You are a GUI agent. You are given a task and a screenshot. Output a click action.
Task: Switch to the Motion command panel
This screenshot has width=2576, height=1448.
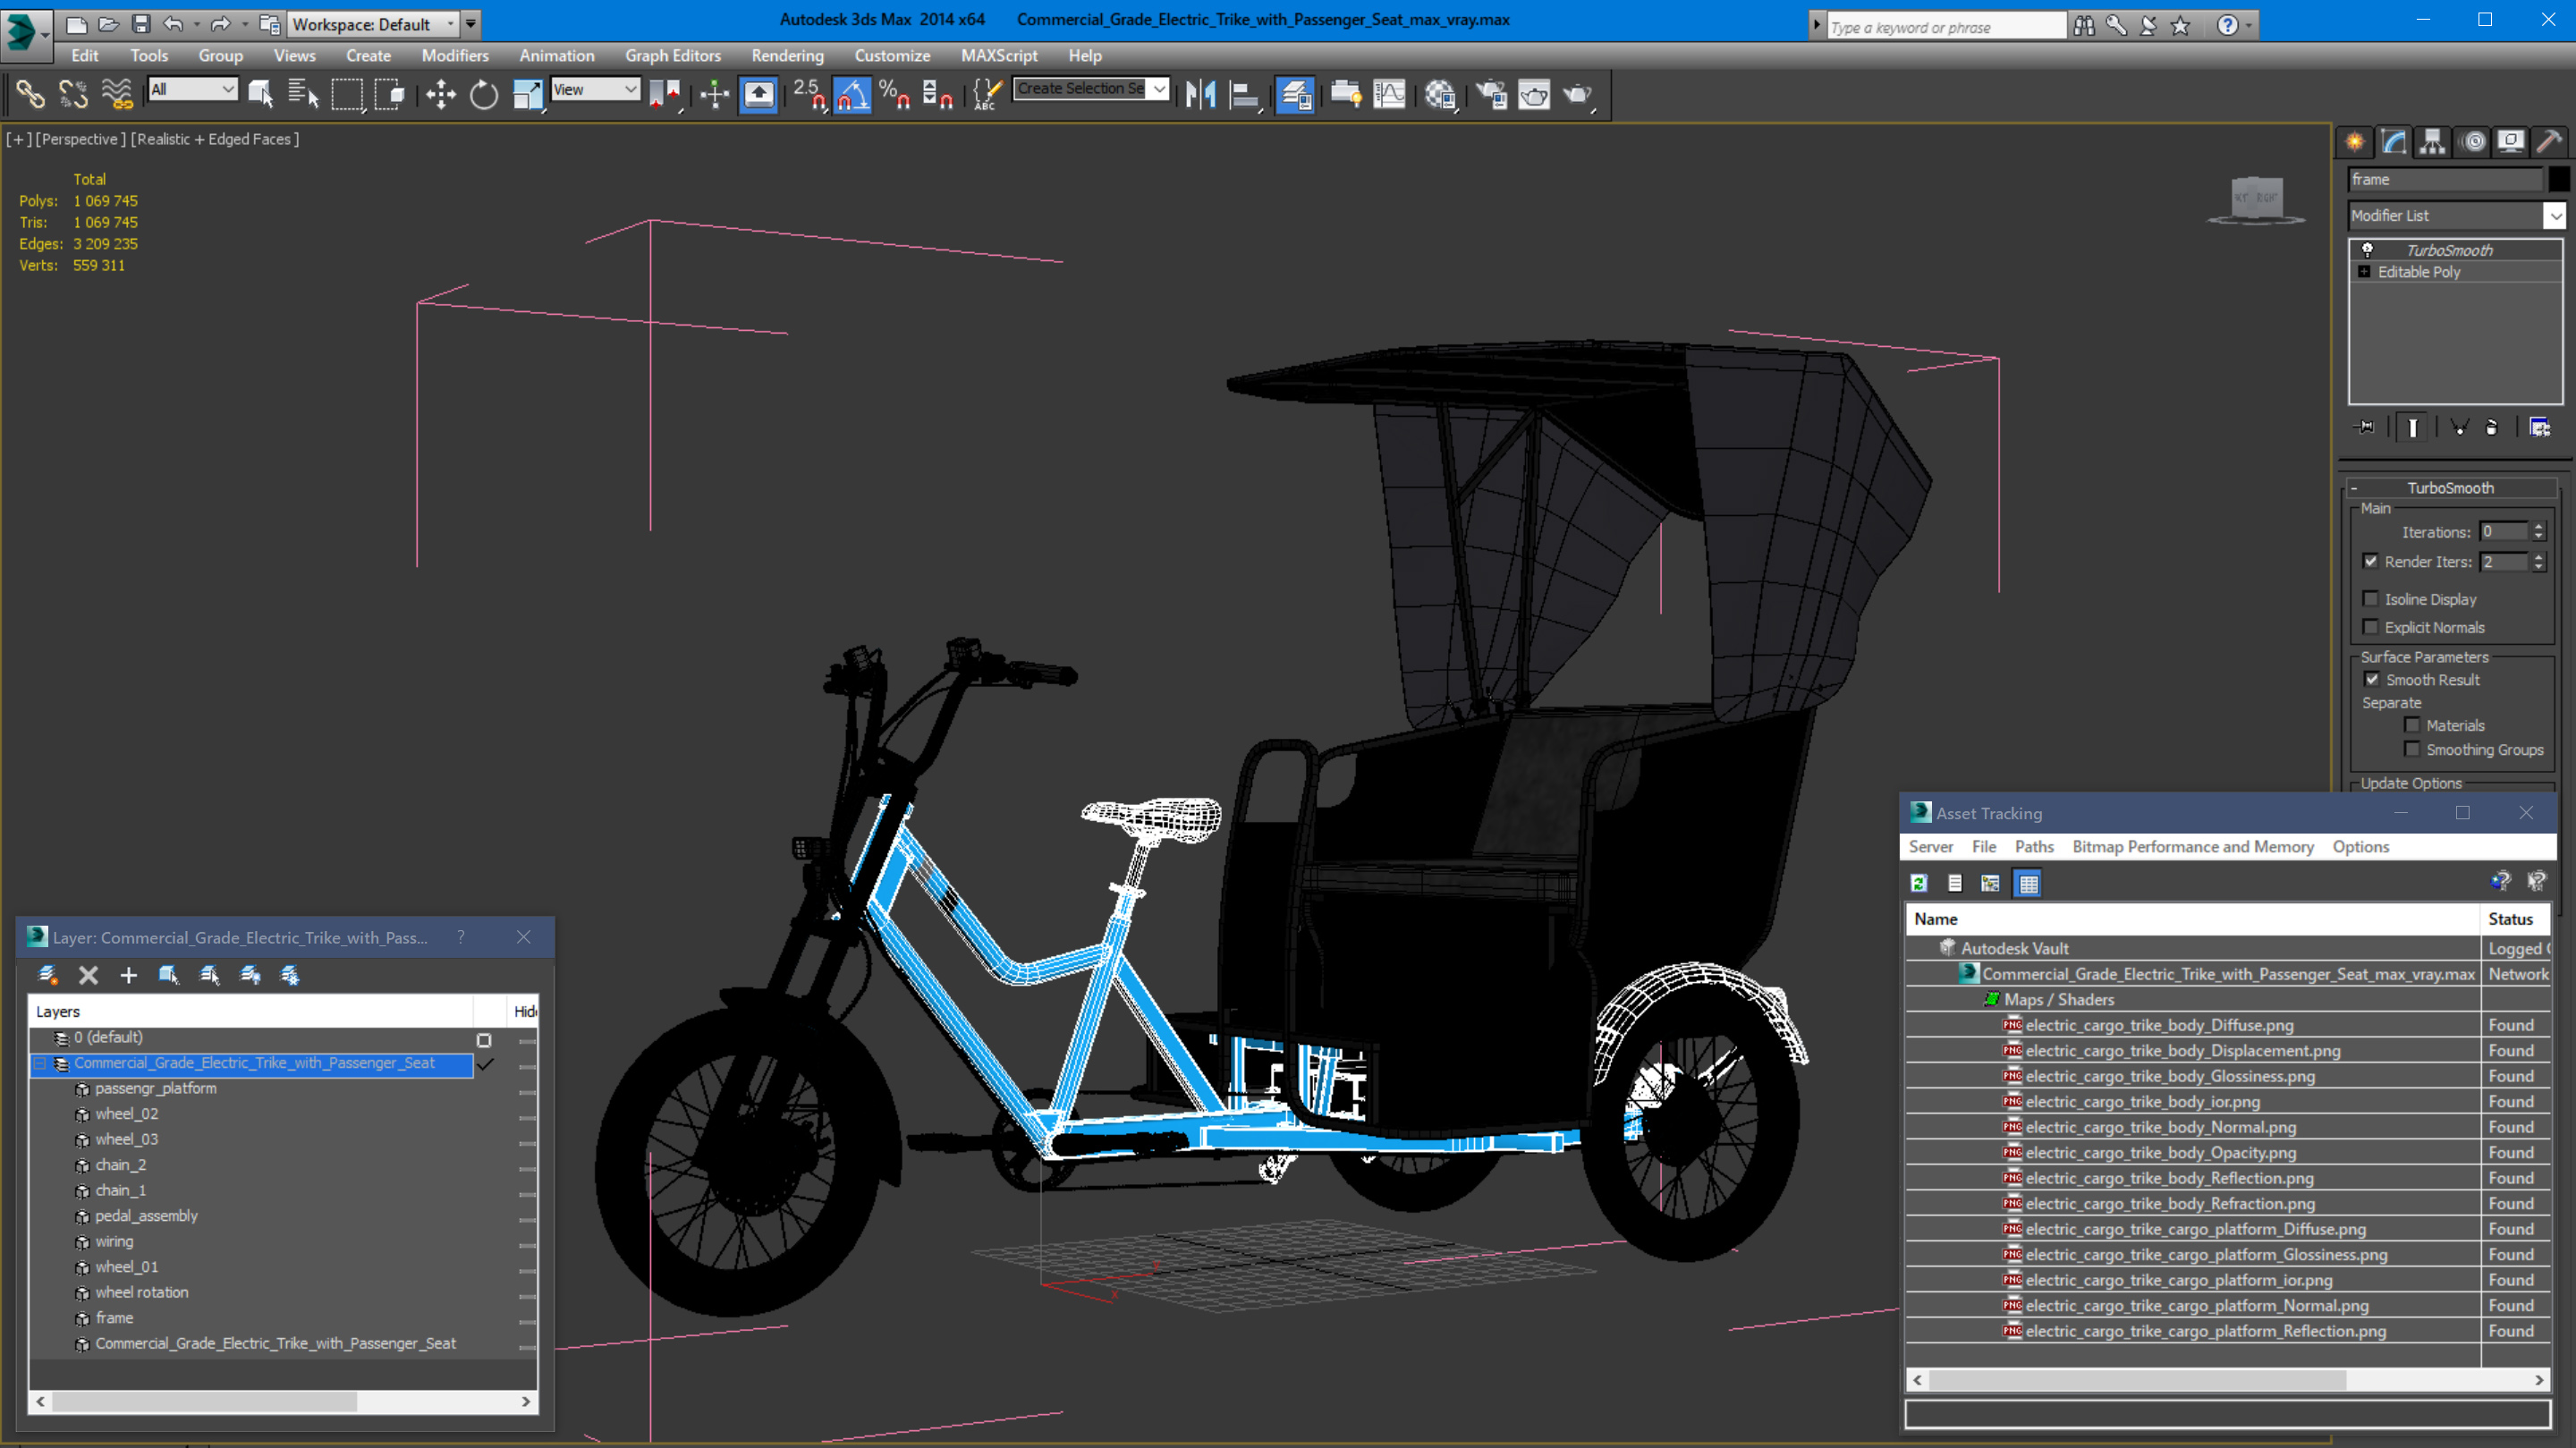tap(2473, 141)
